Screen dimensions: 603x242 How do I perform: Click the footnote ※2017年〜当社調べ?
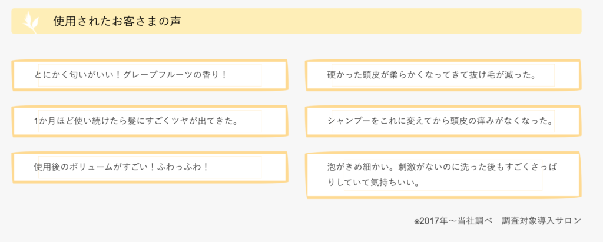(453, 221)
